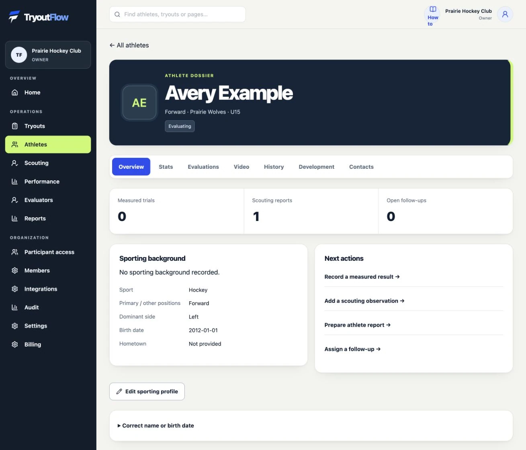Click the Reports chart icon
This screenshot has height=450, width=526.
pos(15,219)
